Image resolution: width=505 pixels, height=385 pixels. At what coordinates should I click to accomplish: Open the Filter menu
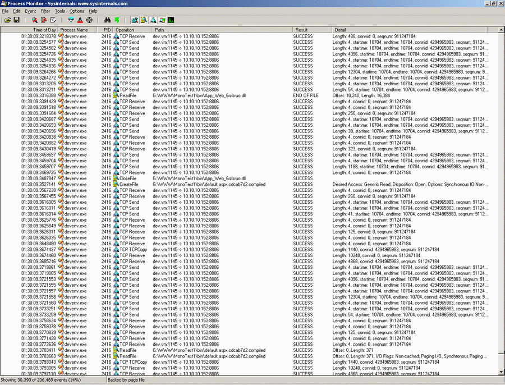45,11
